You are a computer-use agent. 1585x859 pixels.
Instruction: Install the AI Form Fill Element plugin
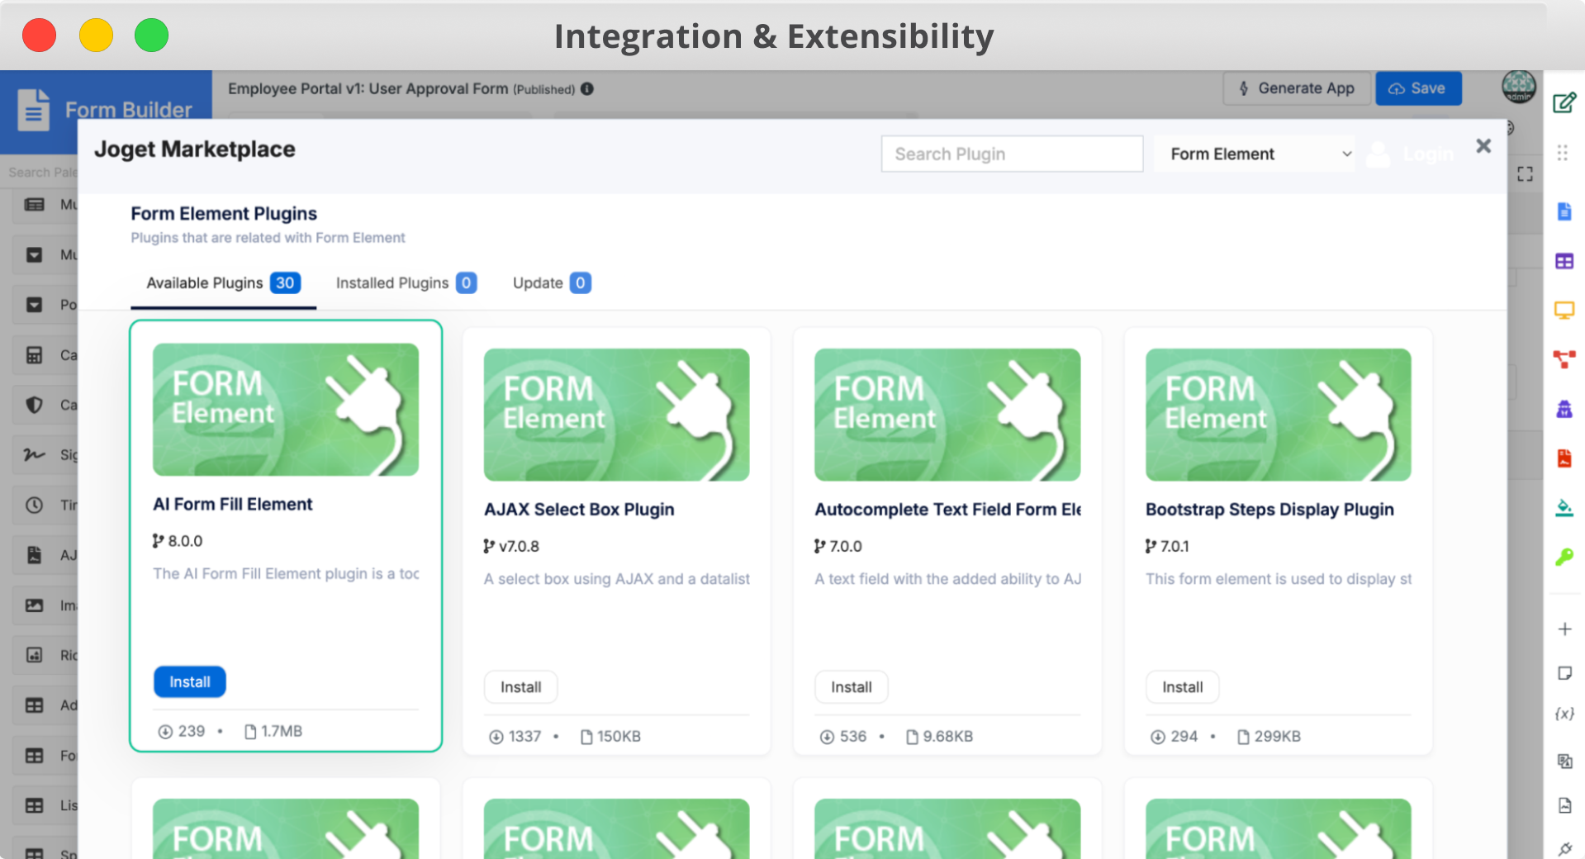coord(190,682)
